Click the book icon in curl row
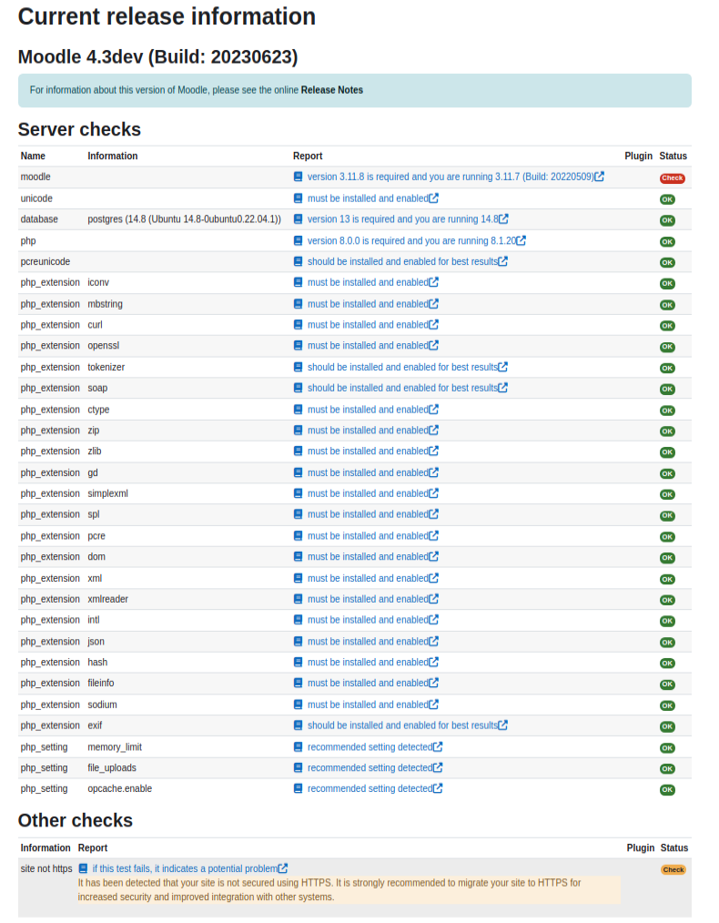 point(299,324)
